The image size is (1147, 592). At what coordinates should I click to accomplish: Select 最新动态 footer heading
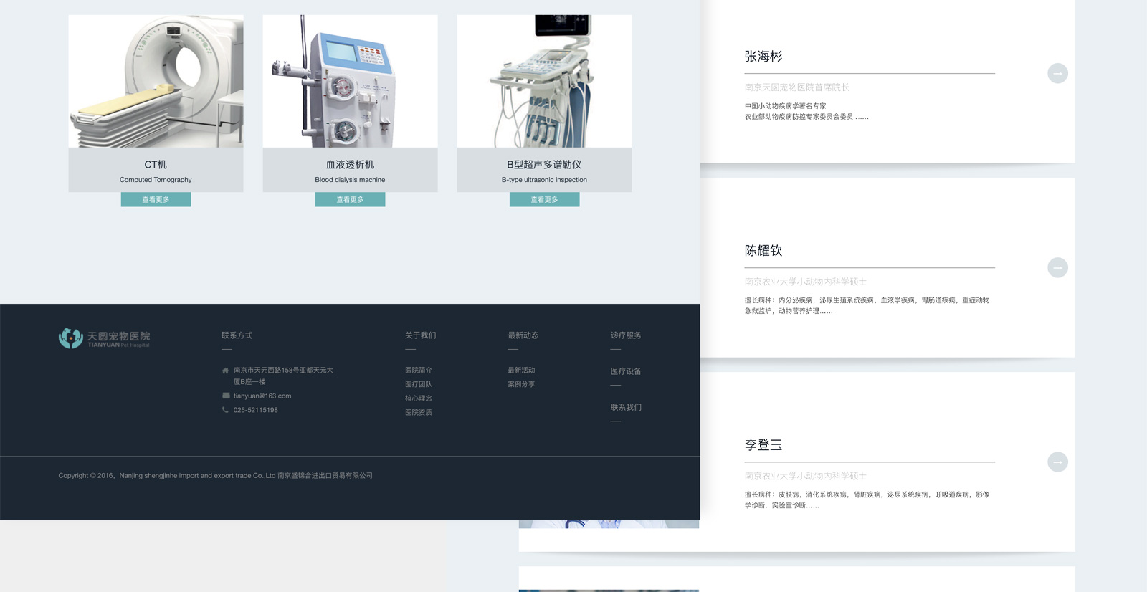click(523, 335)
